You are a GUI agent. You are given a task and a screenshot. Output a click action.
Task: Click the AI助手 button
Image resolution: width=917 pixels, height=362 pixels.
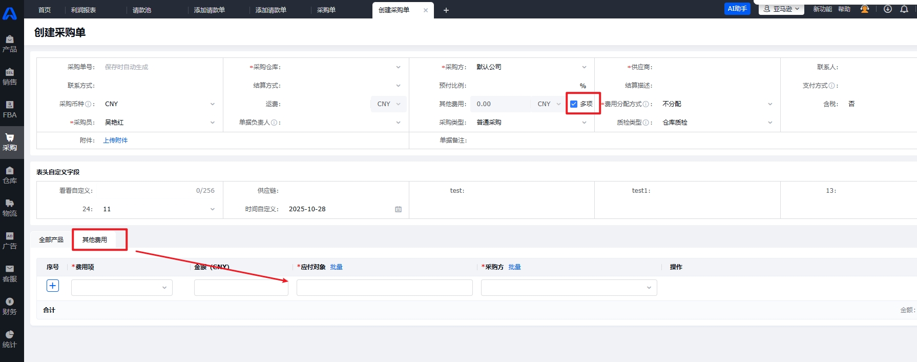coord(737,9)
